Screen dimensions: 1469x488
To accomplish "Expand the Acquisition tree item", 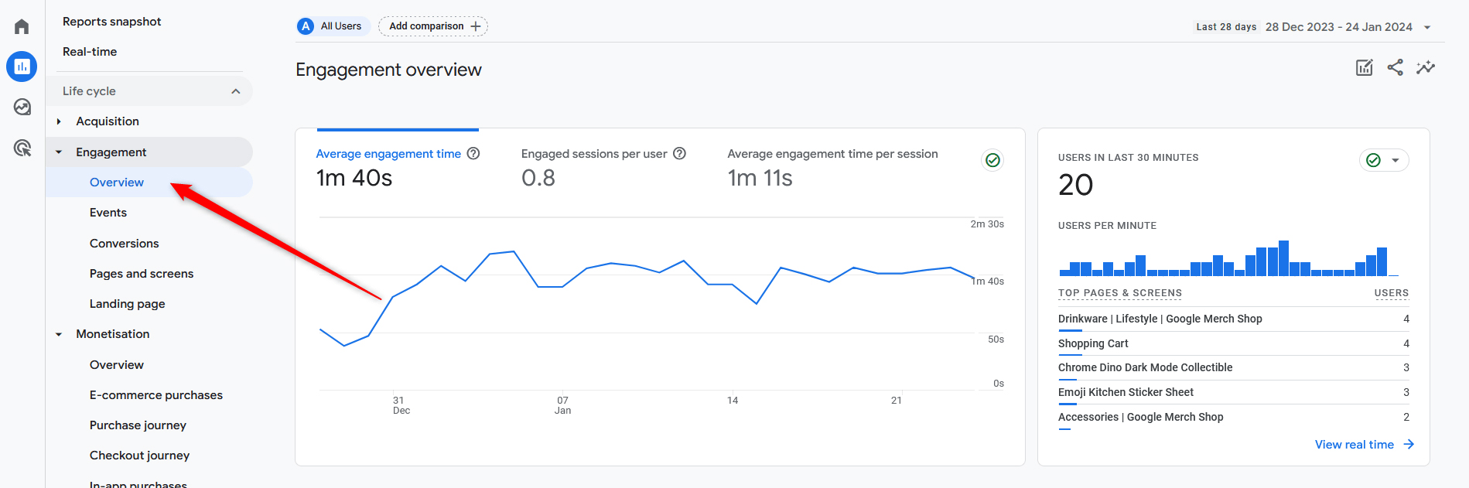I will click(59, 121).
